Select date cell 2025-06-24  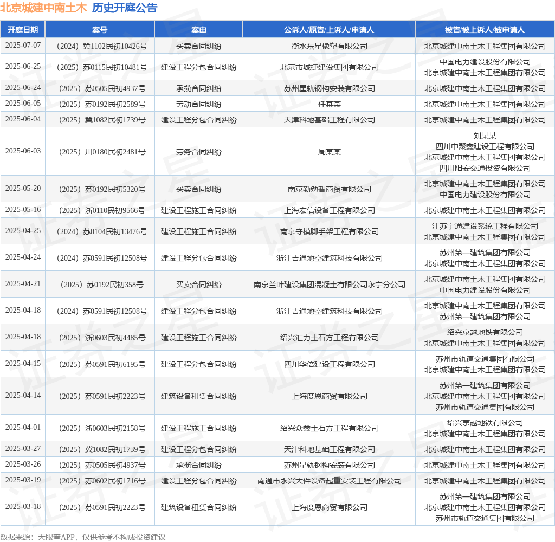click(x=23, y=87)
